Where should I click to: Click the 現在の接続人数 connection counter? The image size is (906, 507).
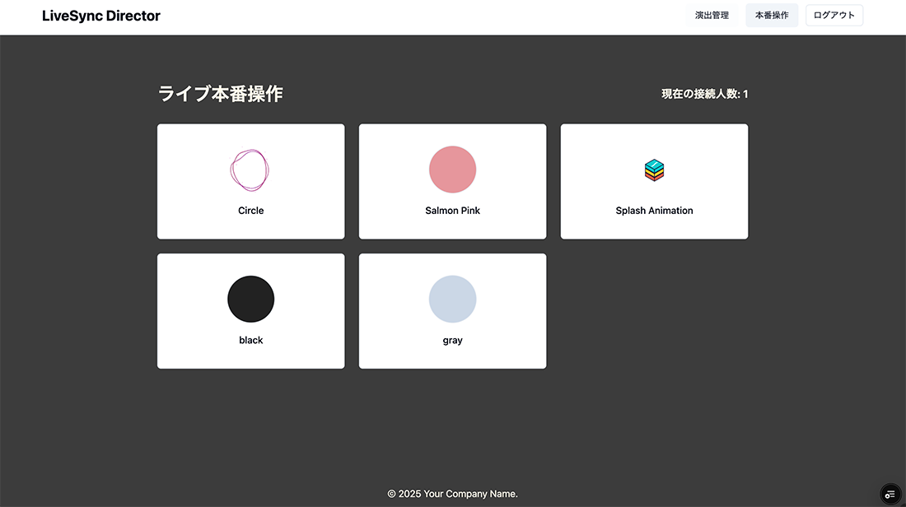point(704,94)
